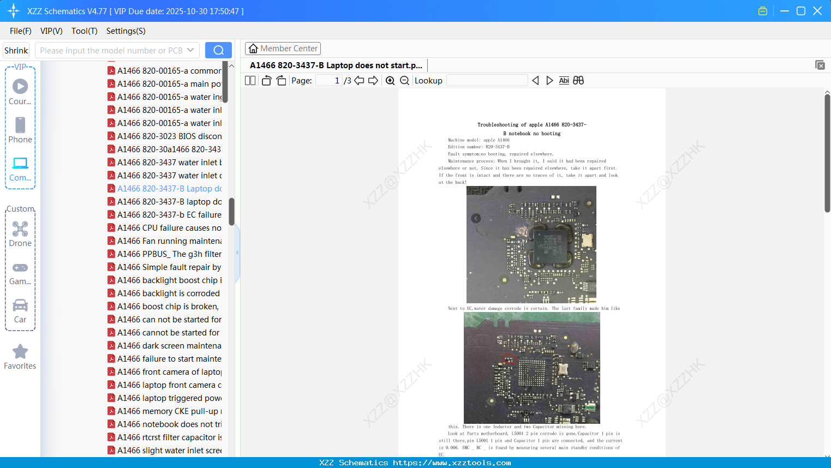This screenshot has height=468, width=831.
Task: Select the A1466 820-3437-B Laptop does not start tab
Action: tap(336, 65)
